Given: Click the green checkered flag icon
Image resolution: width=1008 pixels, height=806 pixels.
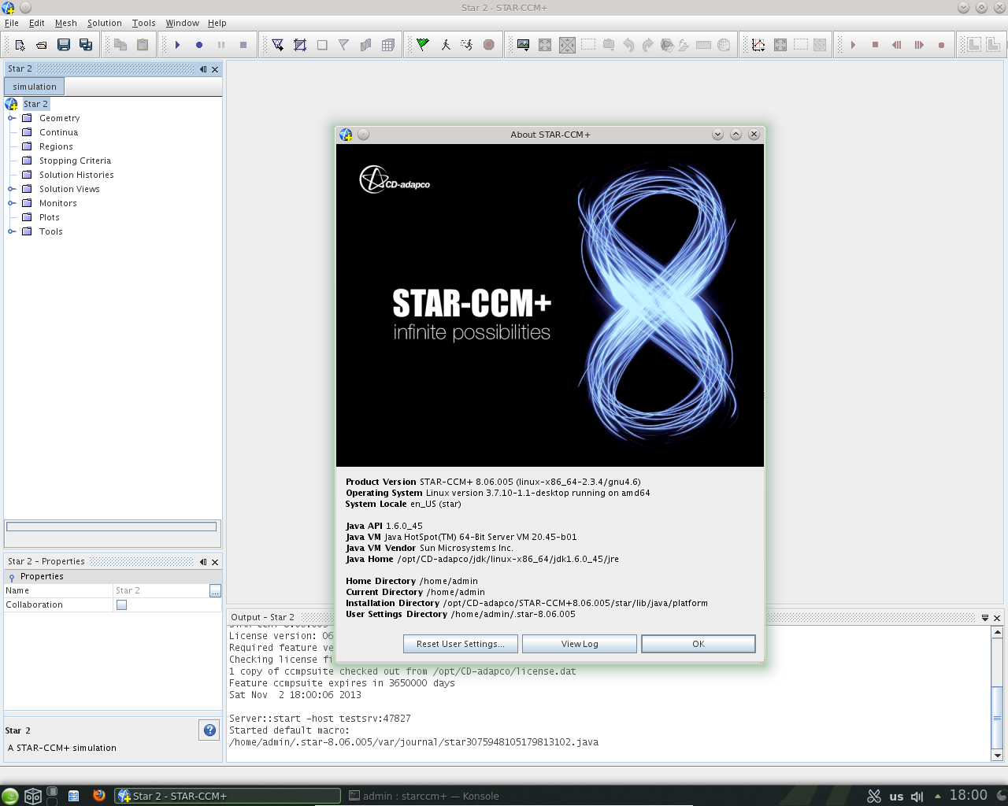Looking at the screenshot, I should (423, 45).
